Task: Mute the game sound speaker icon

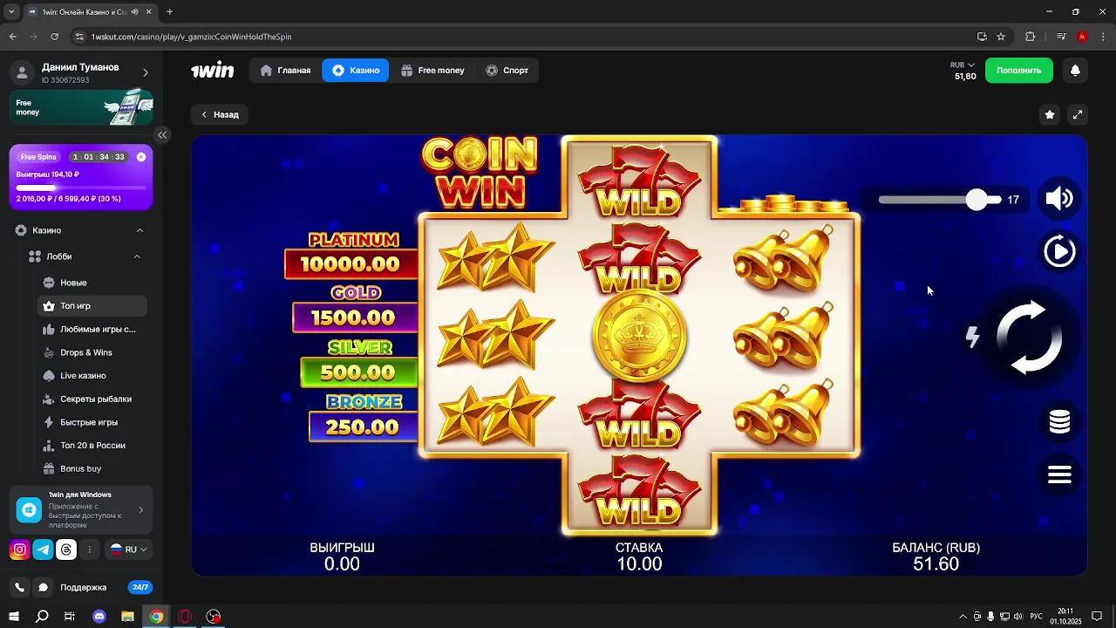Action: click(x=1059, y=199)
